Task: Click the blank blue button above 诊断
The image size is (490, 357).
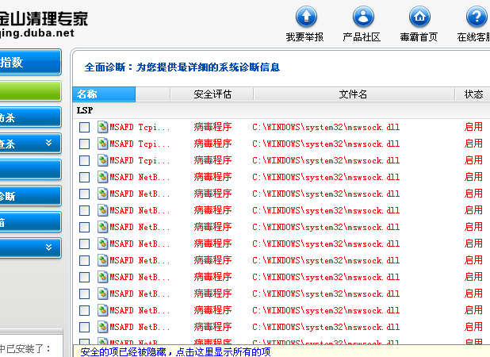Action: tap(30, 170)
